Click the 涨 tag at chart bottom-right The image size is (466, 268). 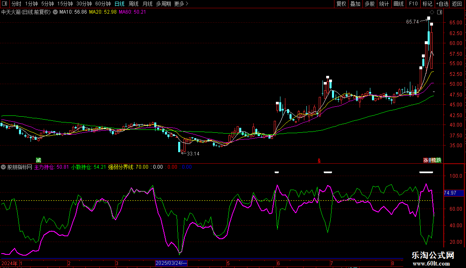tap(426, 160)
